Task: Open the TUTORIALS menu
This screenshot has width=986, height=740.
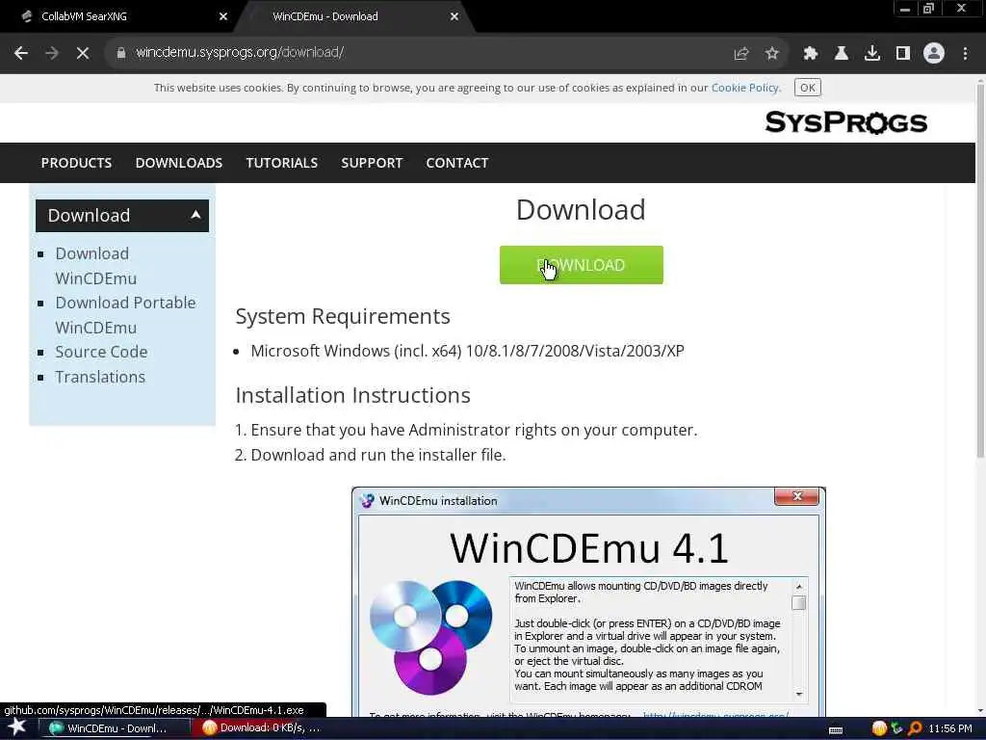Action: [x=282, y=163]
